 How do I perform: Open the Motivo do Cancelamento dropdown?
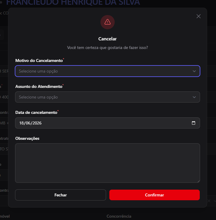pyautogui.click(x=108, y=71)
